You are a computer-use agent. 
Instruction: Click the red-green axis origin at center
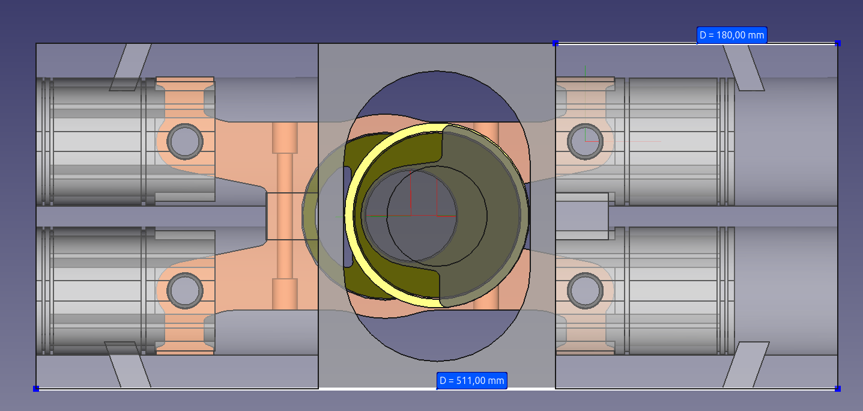410,215
